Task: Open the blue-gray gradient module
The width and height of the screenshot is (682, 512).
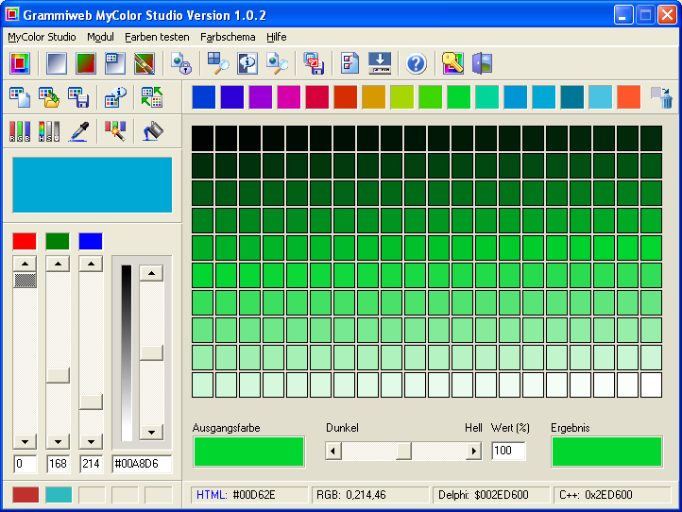Action: tap(57, 63)
